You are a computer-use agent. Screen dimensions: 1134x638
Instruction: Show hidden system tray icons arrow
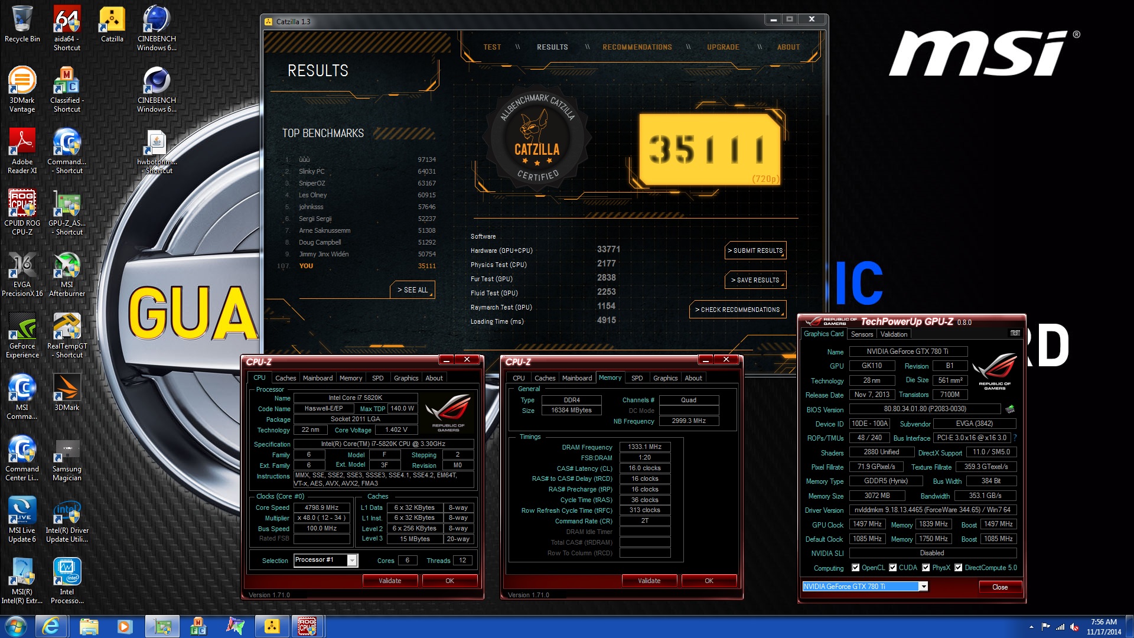(x=1031, y=627)
